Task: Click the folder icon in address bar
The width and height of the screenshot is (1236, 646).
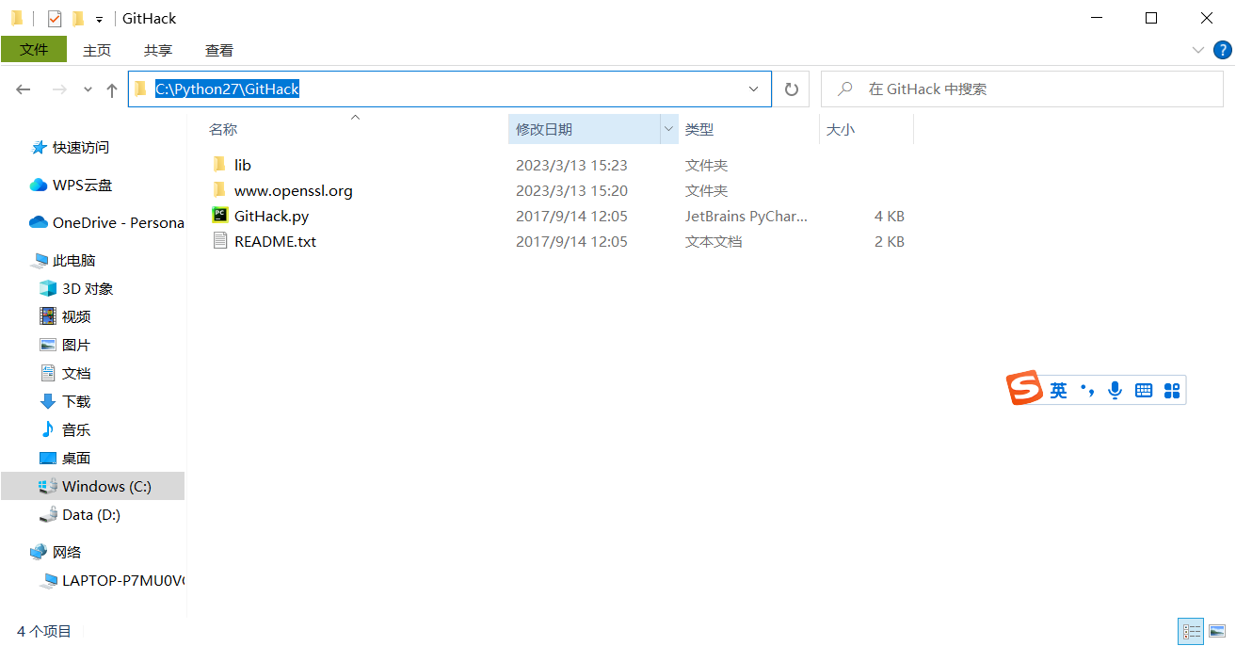Action: 141,89
